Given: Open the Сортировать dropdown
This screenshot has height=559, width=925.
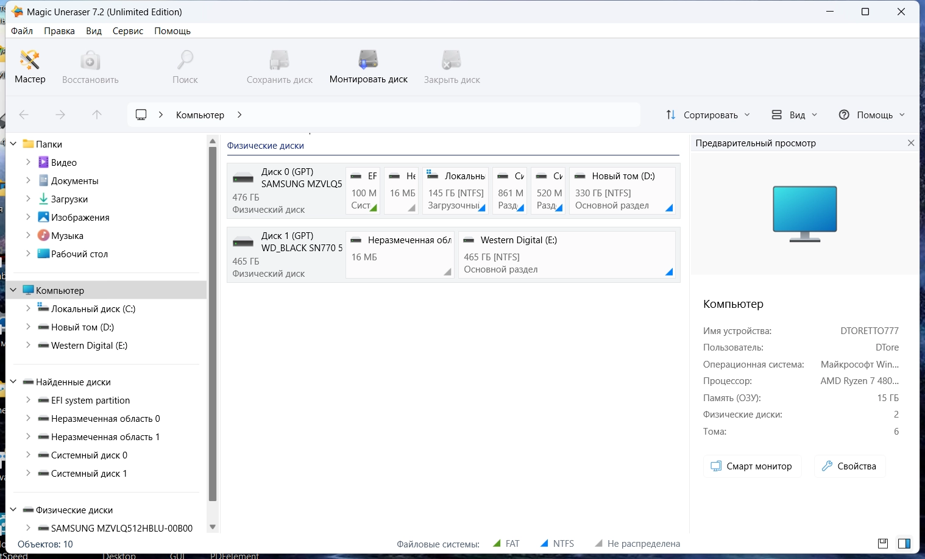Looking at the screenshot, I should (708, 115).
